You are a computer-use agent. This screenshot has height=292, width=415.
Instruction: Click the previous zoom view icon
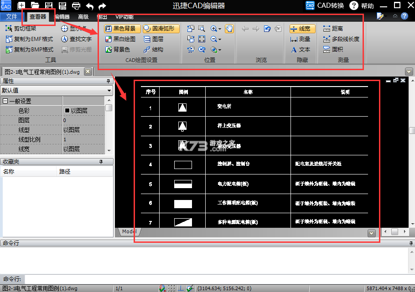point(202,50)
